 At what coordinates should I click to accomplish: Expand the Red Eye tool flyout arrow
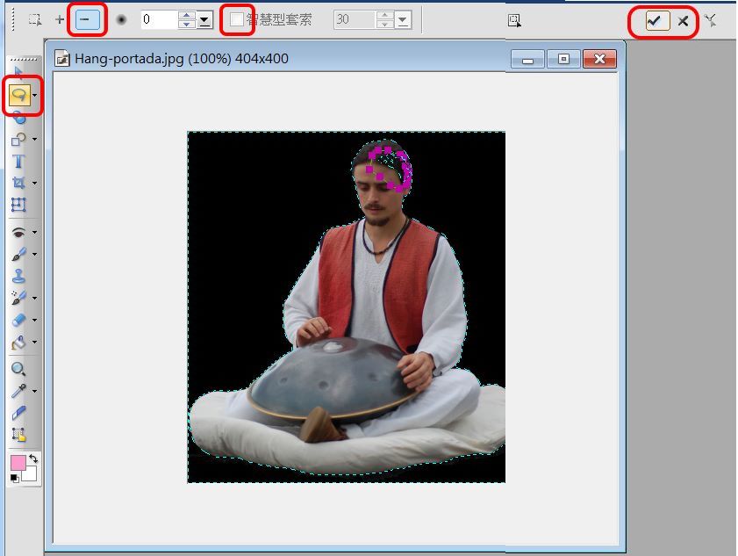click(35, 232)
